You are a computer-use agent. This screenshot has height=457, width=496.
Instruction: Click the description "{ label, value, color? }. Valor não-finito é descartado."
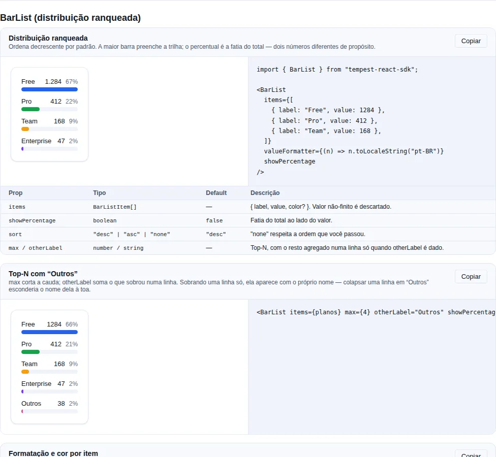click(x=321, y=207)
